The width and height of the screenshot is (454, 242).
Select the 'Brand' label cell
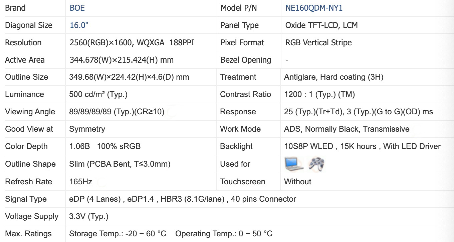(x=15, y=8)
